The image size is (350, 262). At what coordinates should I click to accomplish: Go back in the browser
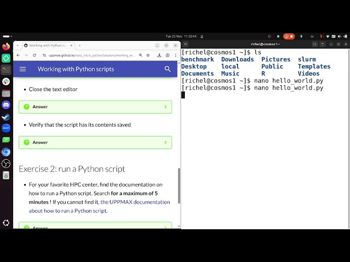[x=18, y=55]
